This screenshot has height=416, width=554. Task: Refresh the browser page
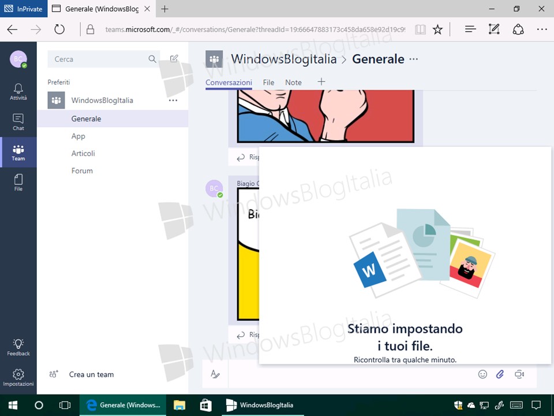click(59, 29)
